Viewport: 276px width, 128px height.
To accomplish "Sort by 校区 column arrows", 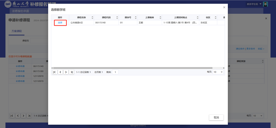I will 215,18.
